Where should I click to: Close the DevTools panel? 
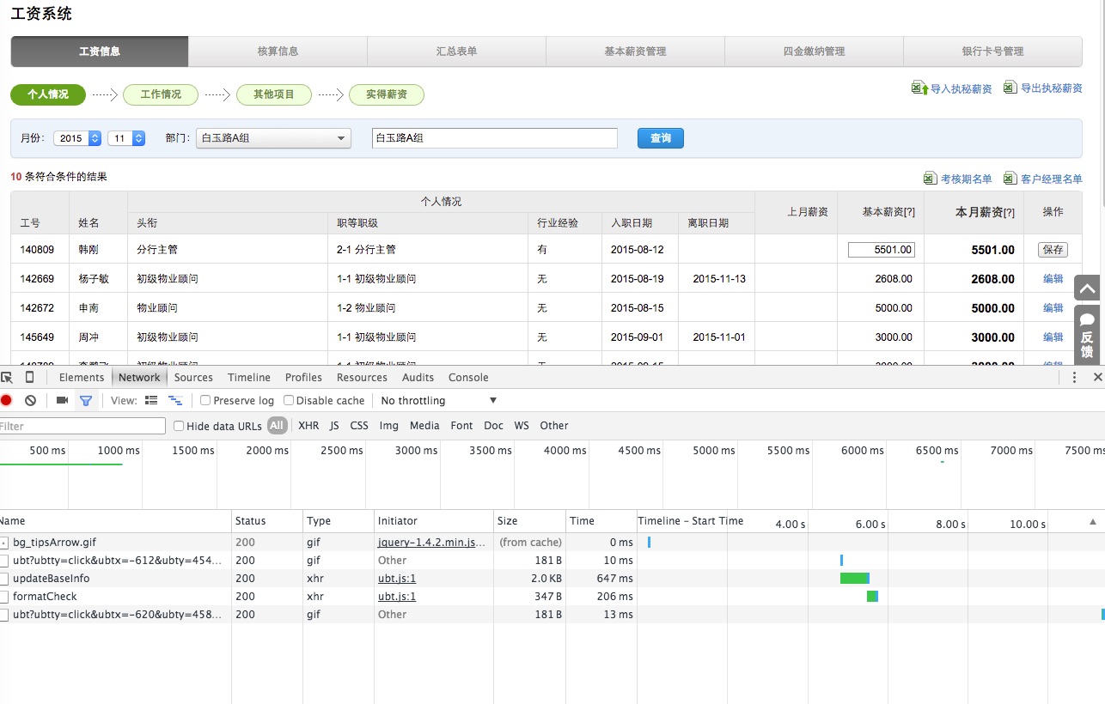point(1097,377)
